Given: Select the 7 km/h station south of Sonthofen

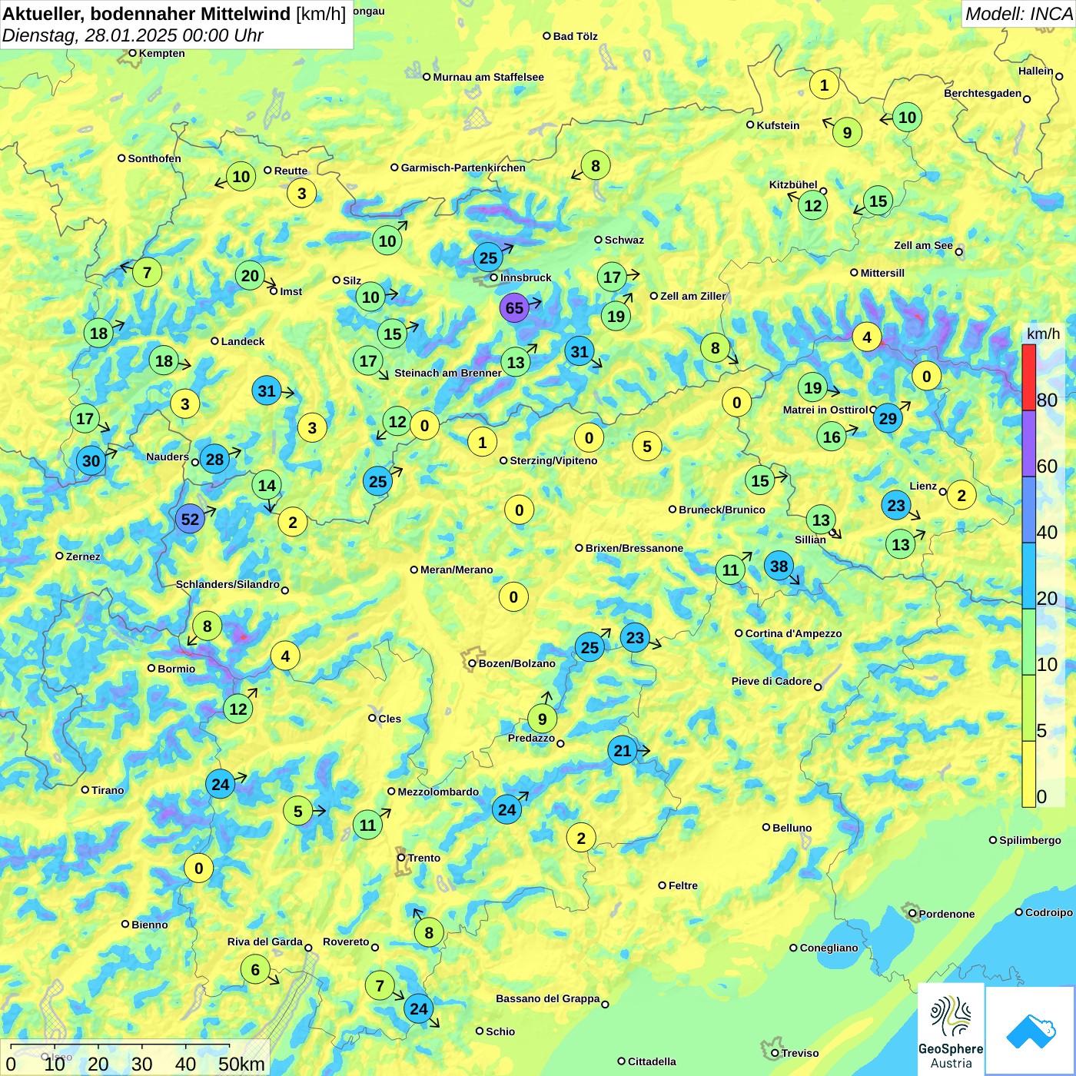Looking at the screenshot, I should point(147,272).
